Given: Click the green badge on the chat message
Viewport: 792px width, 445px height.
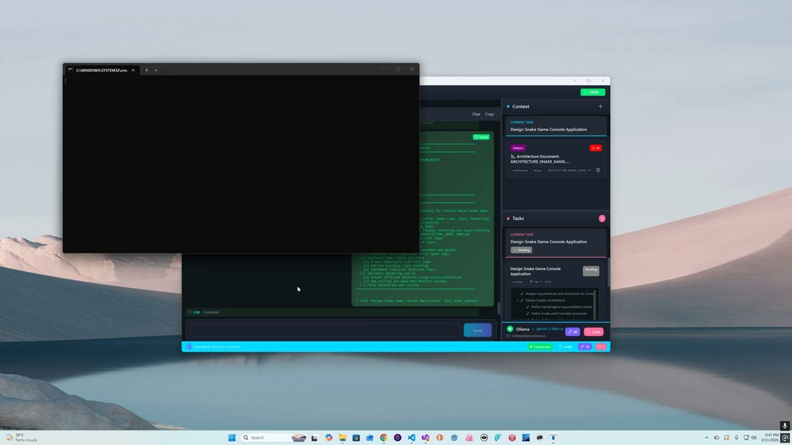Looking at the screenshot, I should tap(481, 137).
